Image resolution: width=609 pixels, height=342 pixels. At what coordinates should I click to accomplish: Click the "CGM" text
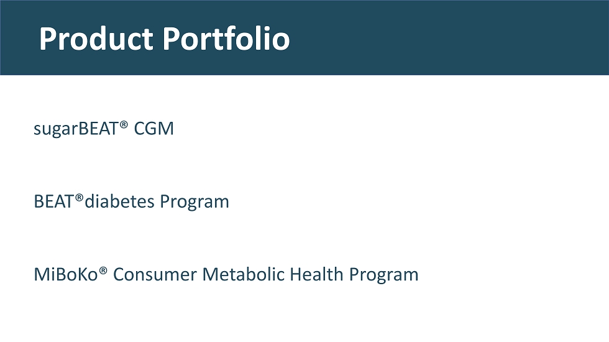pos(154,129)
